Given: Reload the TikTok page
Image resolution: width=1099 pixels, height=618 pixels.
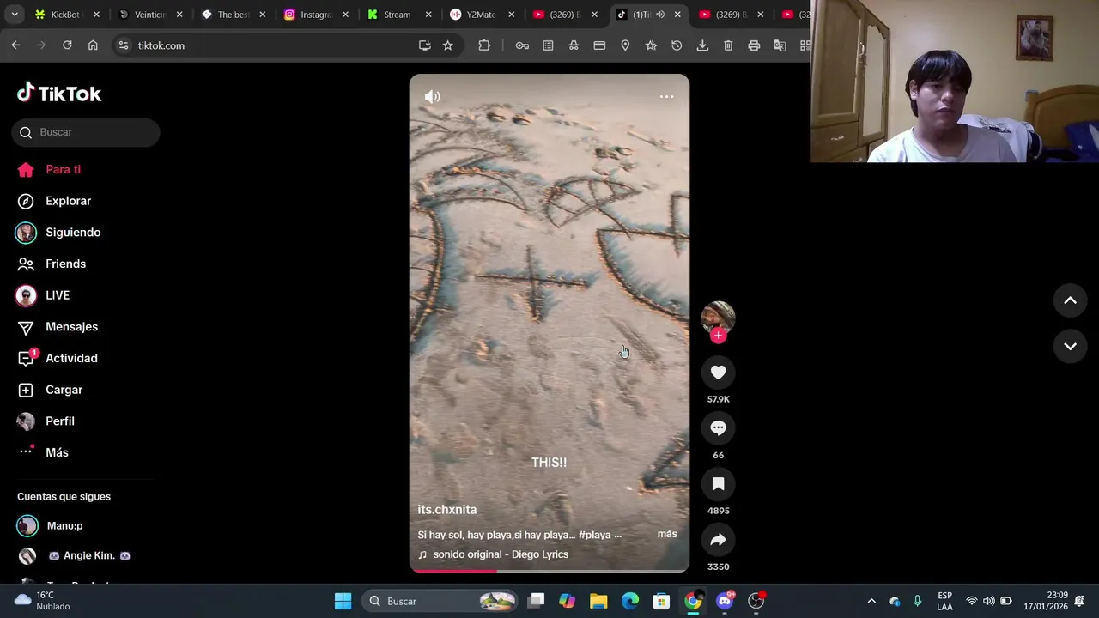Looking at the screenshot, I should click(x=67, y=45).
